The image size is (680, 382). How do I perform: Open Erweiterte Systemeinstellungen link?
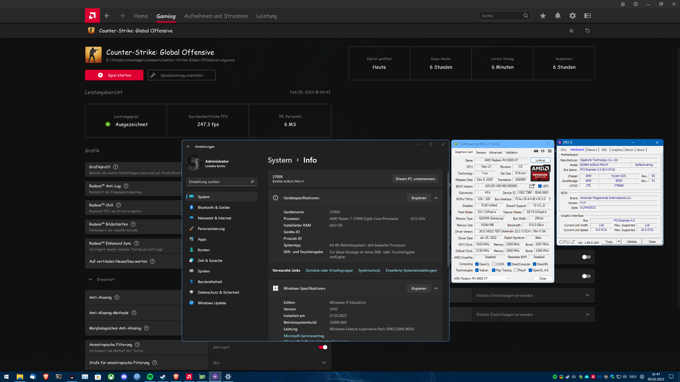tap(411, 270)
